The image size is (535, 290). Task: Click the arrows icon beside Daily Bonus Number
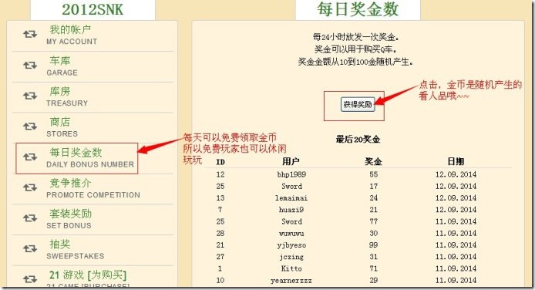pyautogui.click(x=30, y=157)
